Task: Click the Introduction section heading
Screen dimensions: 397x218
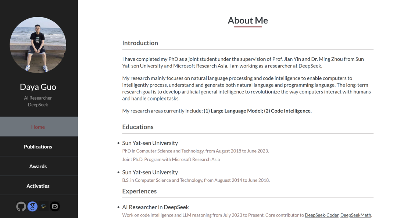Action: pos(140,43)
